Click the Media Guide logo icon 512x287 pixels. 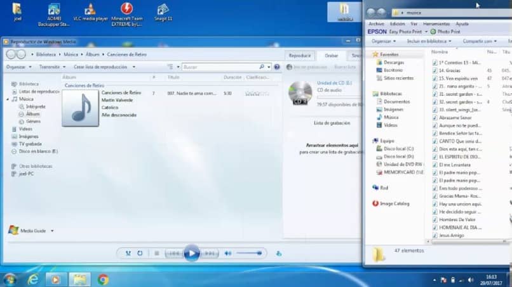13,230
